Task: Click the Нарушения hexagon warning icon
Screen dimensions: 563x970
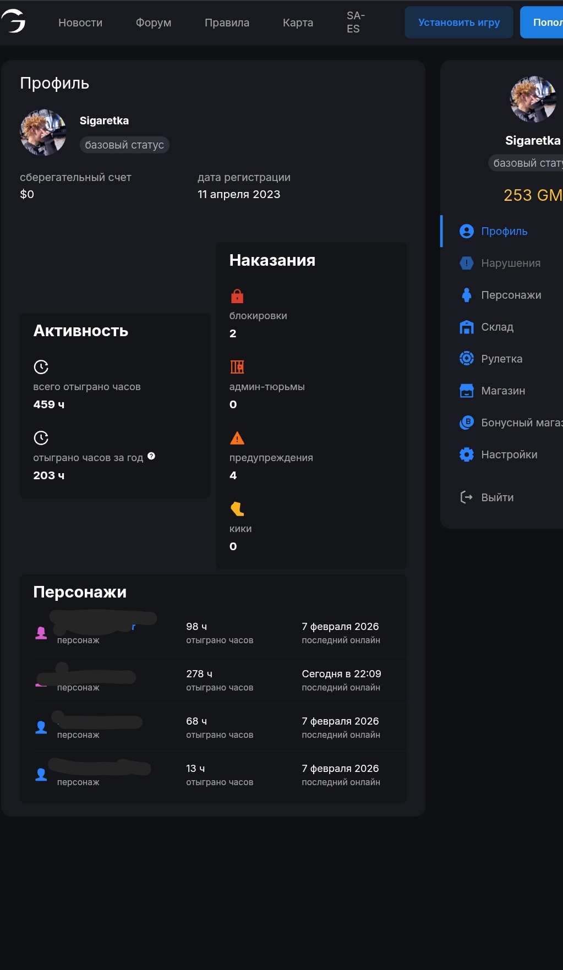Action: 466,263
